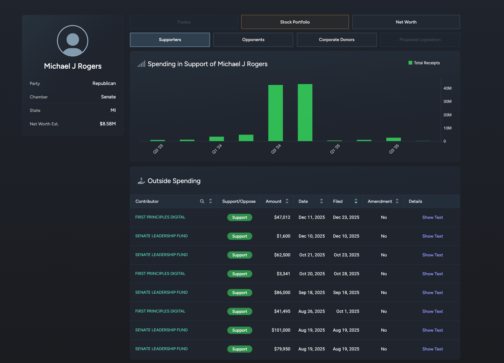Switch to the Opponents tab

[253, 40]
